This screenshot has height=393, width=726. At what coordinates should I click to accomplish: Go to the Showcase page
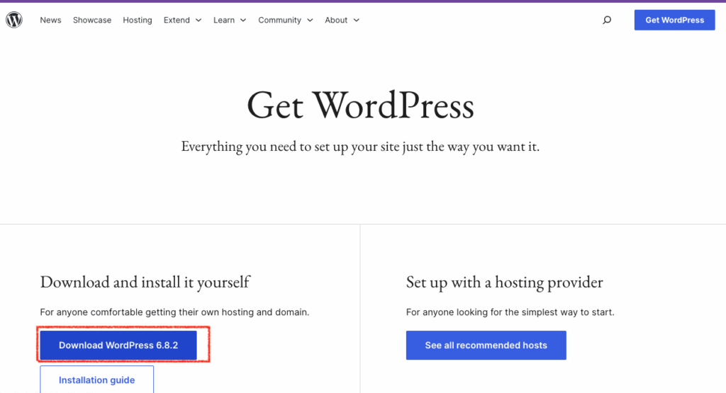pyautogui.click(x=92, y=20)
